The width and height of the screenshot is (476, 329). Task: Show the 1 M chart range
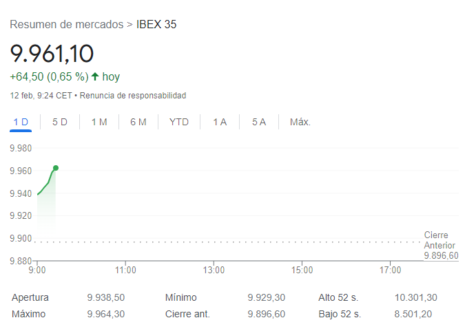pyautogui.click(x=99, y=122)
